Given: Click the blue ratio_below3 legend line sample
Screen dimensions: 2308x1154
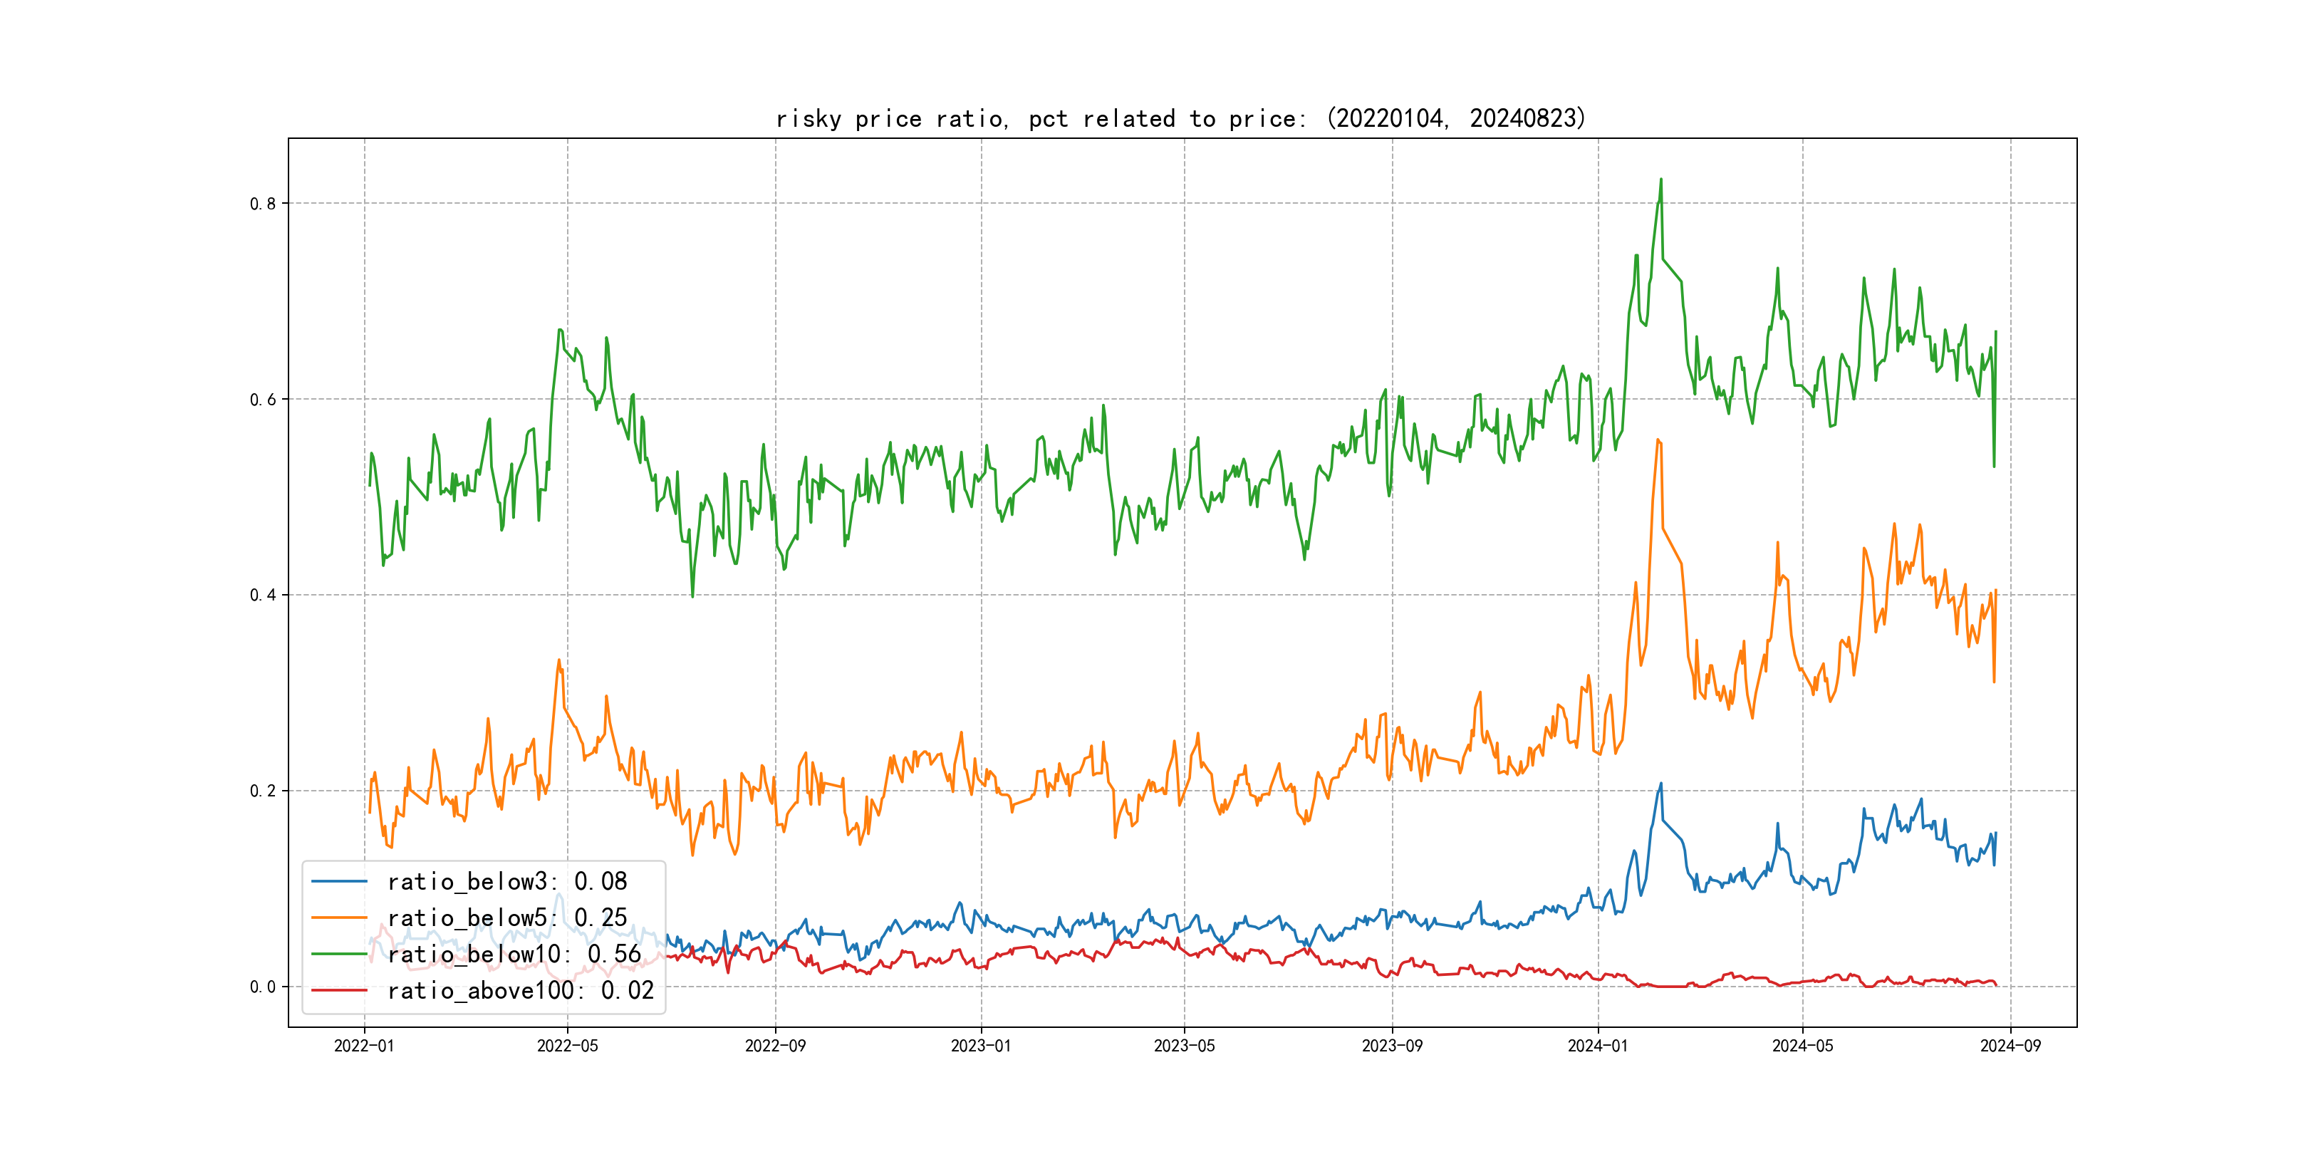Looking at the screenshot, I should pos(338,882).
